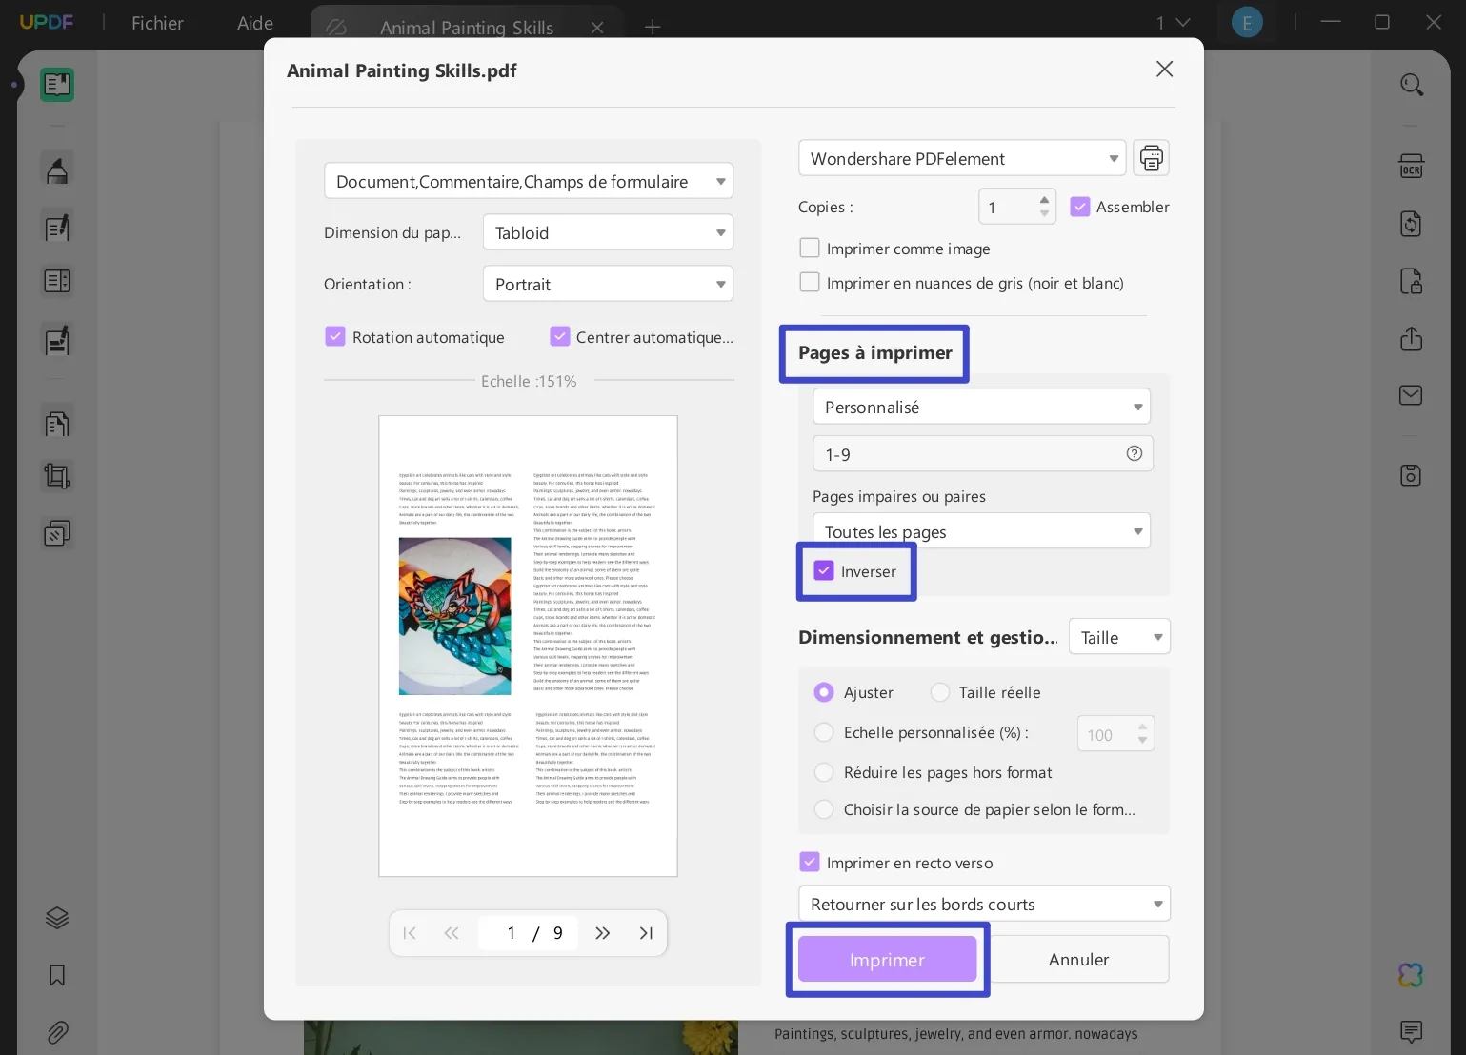Open the Crop pages tool
Image resolution: width=1466 pixels, height=1055 pixels.
click(57, 476)
